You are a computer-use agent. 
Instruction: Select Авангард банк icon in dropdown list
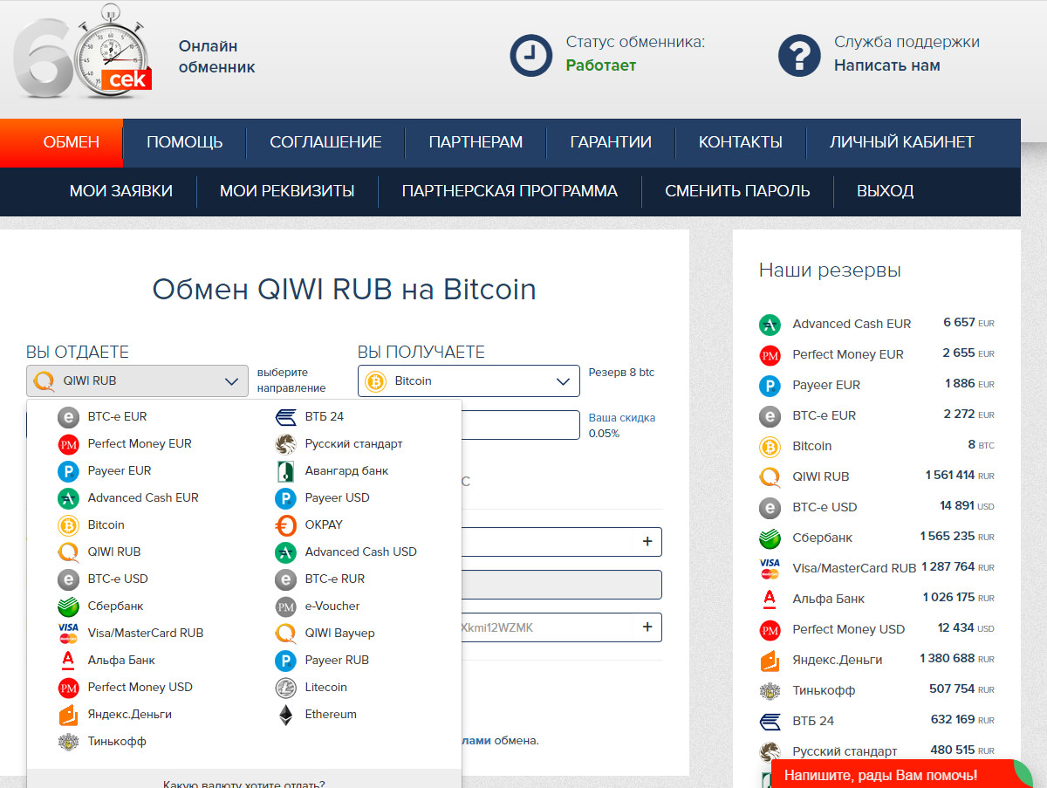pyautogui.click(x=286, y=471)
